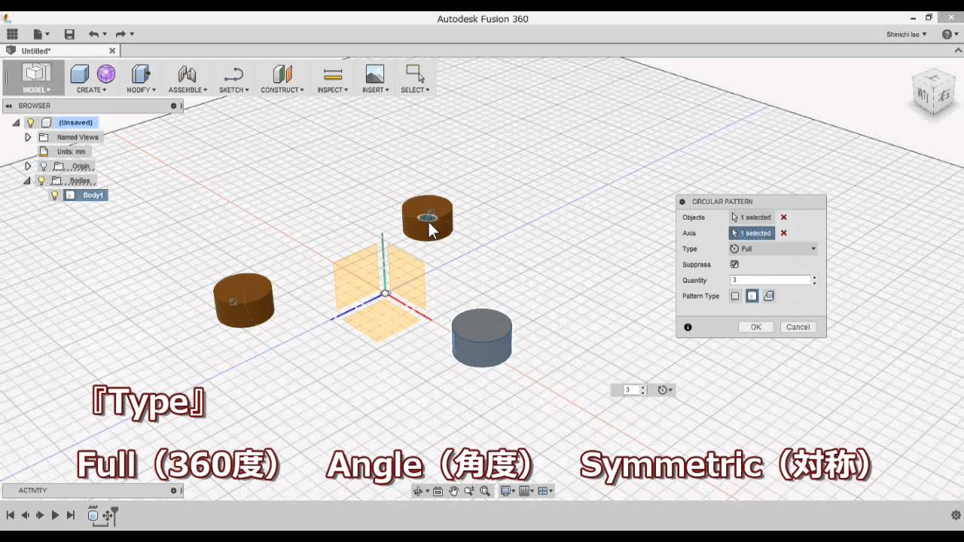
Task: Click the Assemble joint icon
Action: click(187, 74)
